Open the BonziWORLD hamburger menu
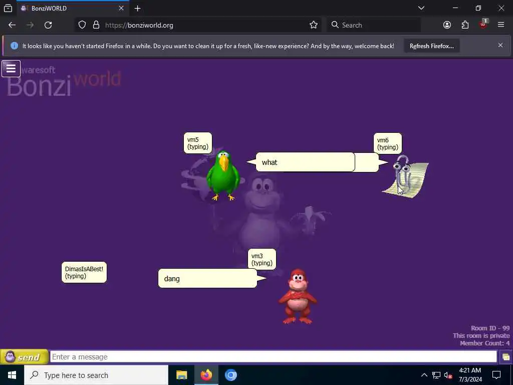The width and height of the screenshot is (513, 385). pos(11,69)
